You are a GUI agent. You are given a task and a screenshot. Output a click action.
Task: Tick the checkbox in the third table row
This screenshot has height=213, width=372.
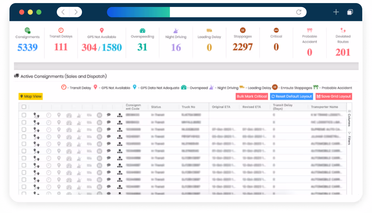click(24, 129)
